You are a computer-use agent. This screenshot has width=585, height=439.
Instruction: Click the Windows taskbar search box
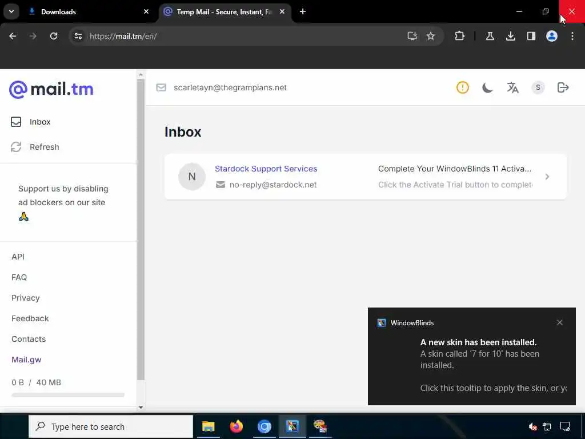(111, 426)
